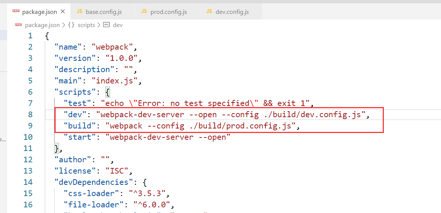Click line number 6 in the gutter
Screen dimensions: 441x213
[30, 92]
